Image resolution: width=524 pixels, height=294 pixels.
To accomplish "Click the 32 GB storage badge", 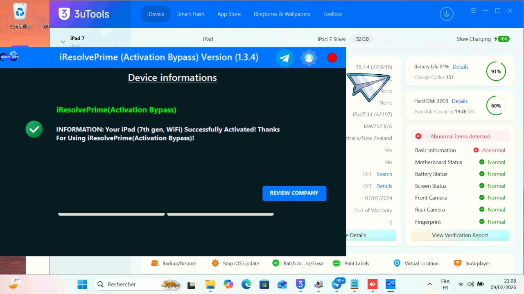I will (x=362, y=39).
